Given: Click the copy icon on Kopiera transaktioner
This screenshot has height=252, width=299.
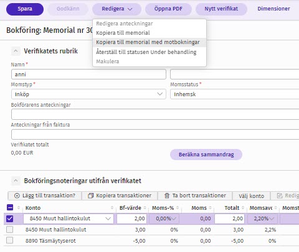Looking at the screenshot, I should point(91,196).
